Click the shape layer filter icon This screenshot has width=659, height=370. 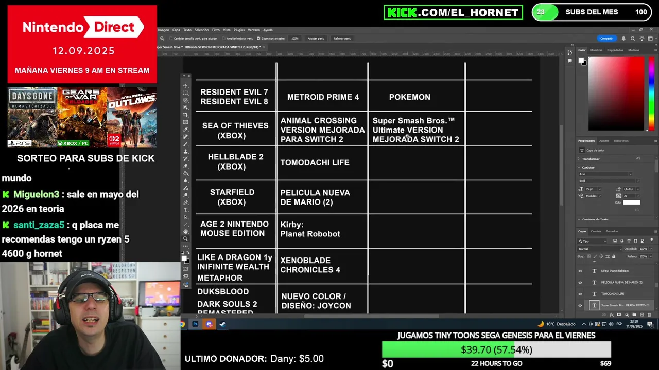click(635, 241)
